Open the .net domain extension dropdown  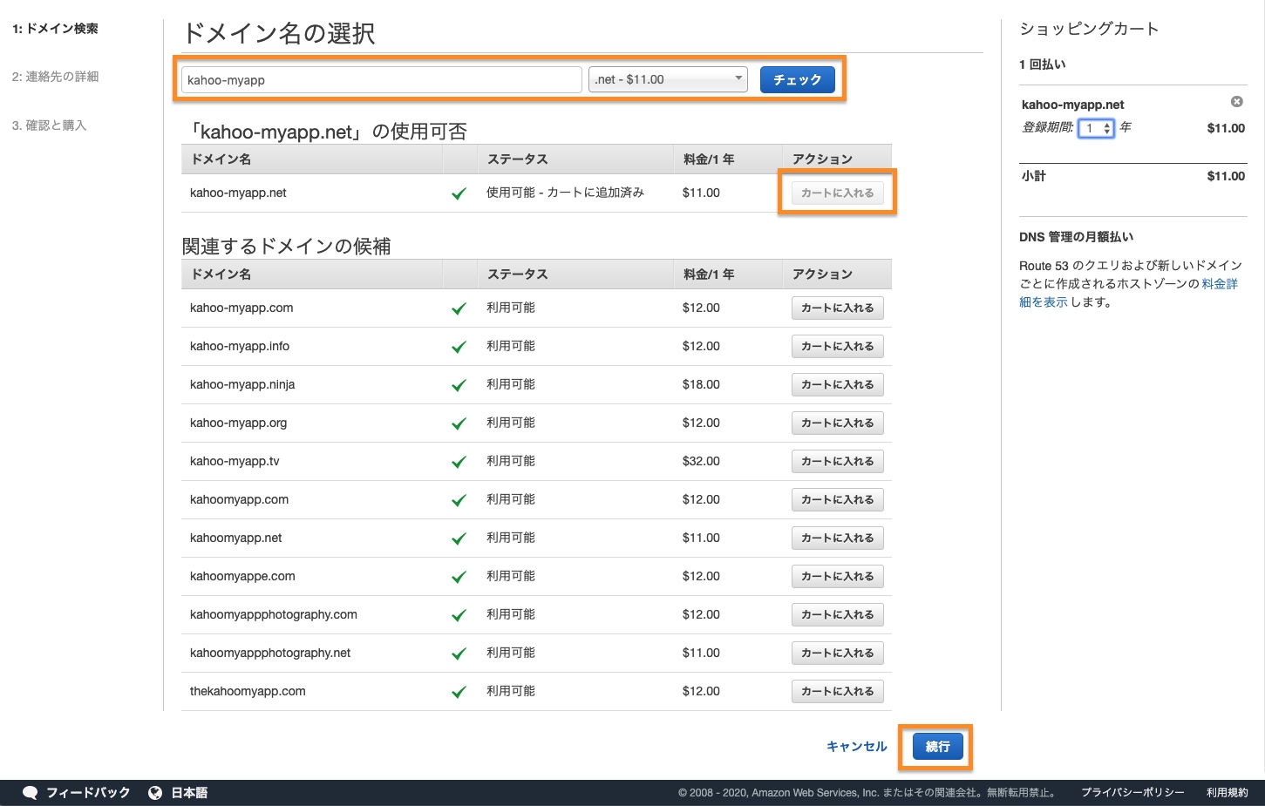pos(669,79)
